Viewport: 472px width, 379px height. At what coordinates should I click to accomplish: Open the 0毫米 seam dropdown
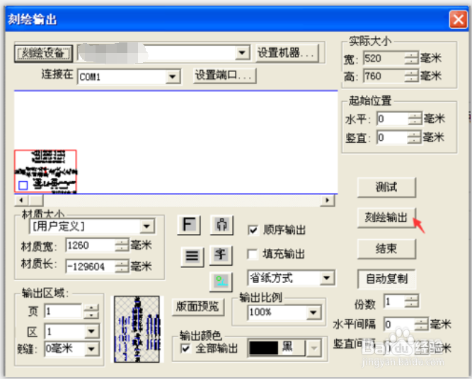(x=91, y=349)
